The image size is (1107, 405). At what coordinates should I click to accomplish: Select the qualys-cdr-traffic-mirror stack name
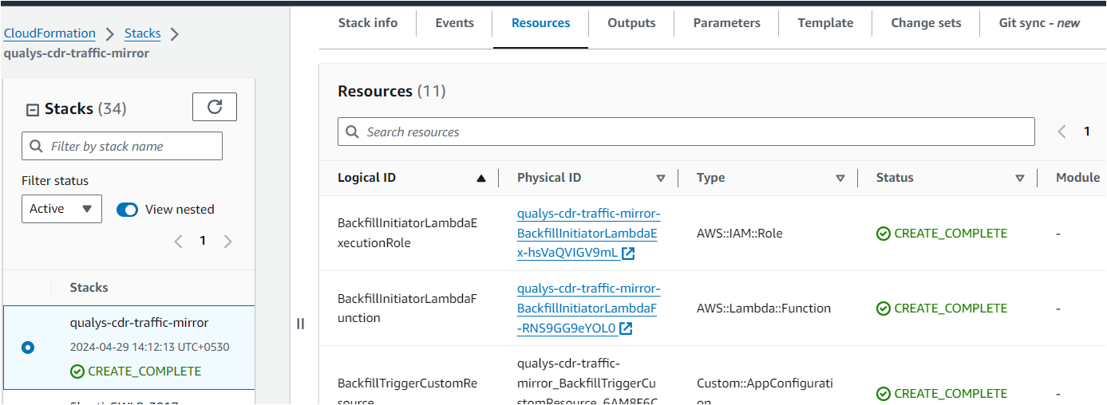(140, 323)
